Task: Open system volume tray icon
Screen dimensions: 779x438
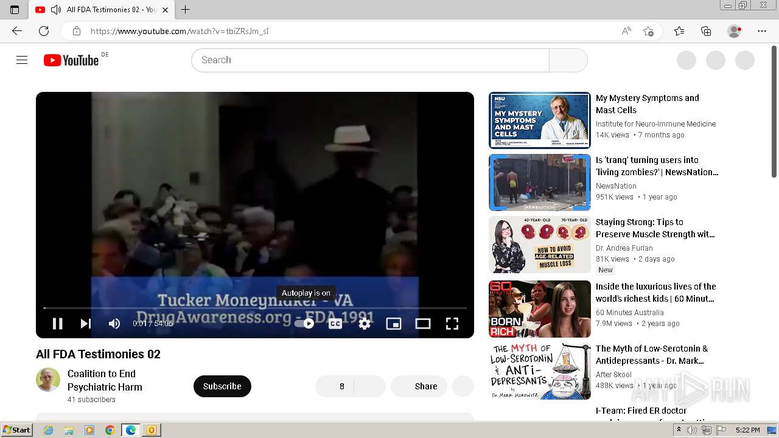Action: click(x=692, y=430)
